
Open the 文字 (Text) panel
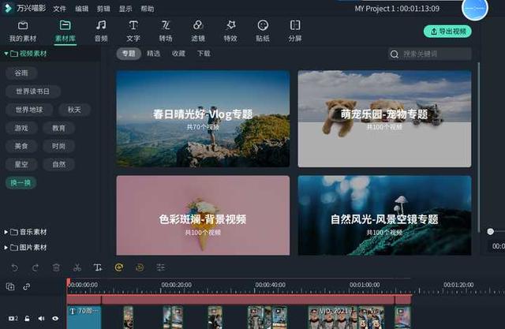(x=133, y=31)
